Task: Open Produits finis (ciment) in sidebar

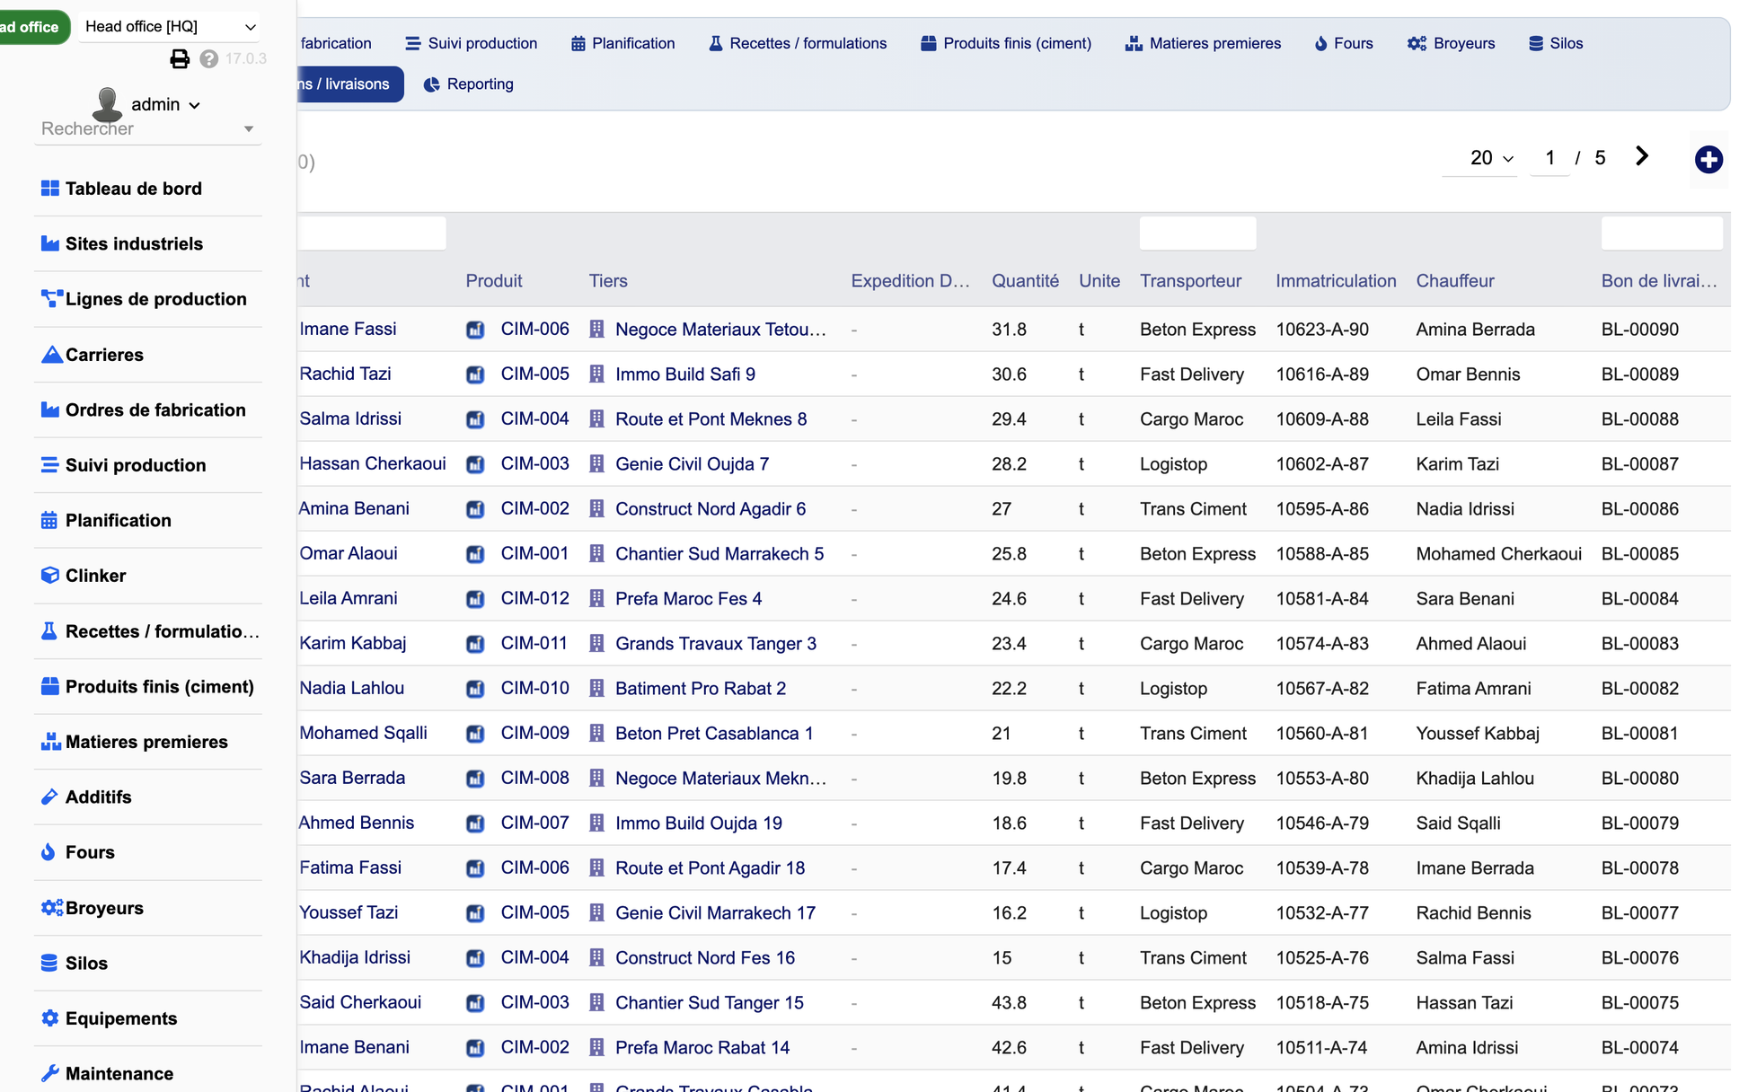Action: [160, 686]
